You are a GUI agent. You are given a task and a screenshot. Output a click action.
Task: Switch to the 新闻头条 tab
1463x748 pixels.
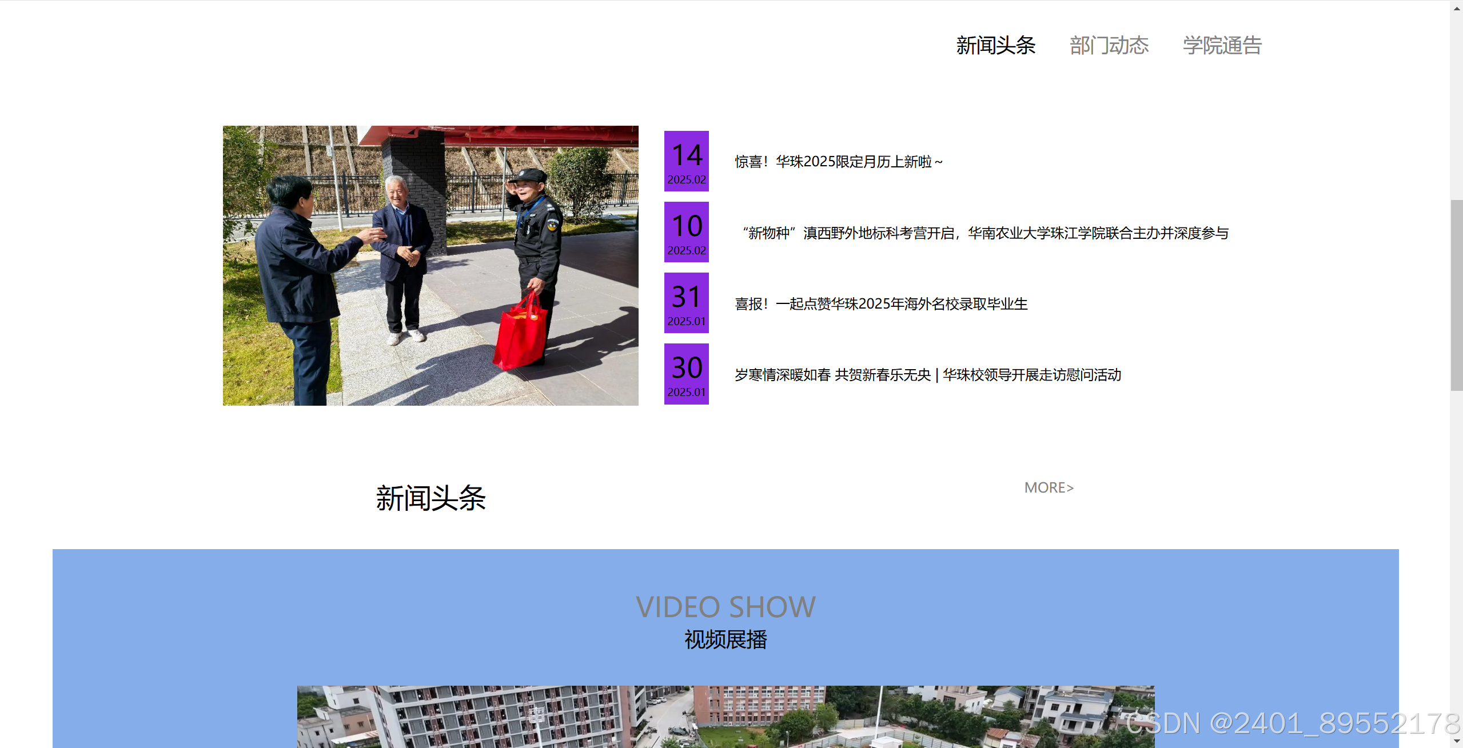point(995,46)
